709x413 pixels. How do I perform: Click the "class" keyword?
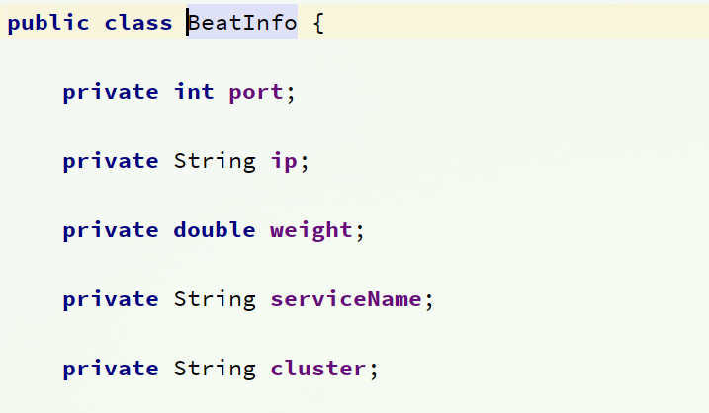[x=138, y=23]
